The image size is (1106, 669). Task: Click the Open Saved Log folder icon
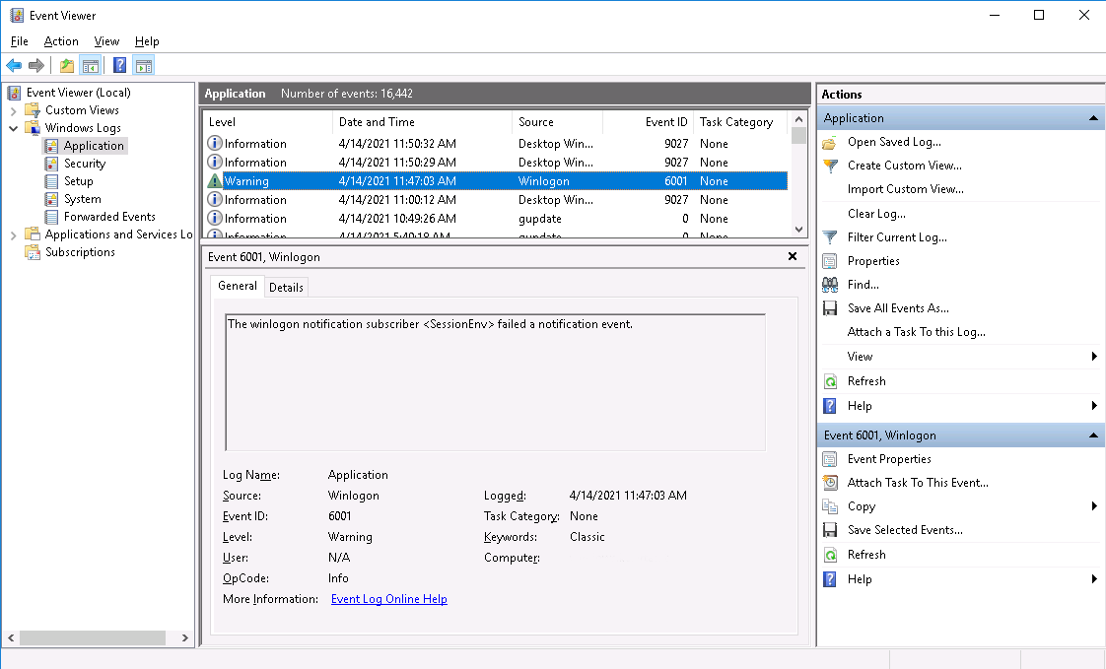830,143
